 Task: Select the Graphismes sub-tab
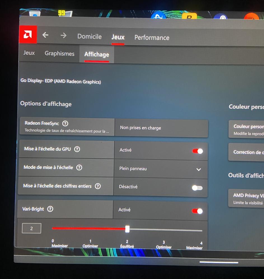59,54
